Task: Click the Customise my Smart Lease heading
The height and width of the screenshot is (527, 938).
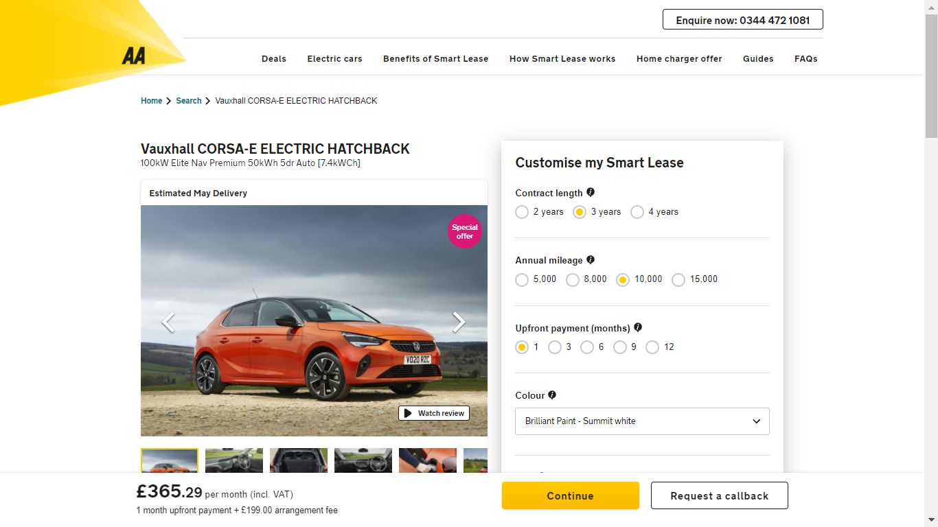Action: tap(599, 163)
